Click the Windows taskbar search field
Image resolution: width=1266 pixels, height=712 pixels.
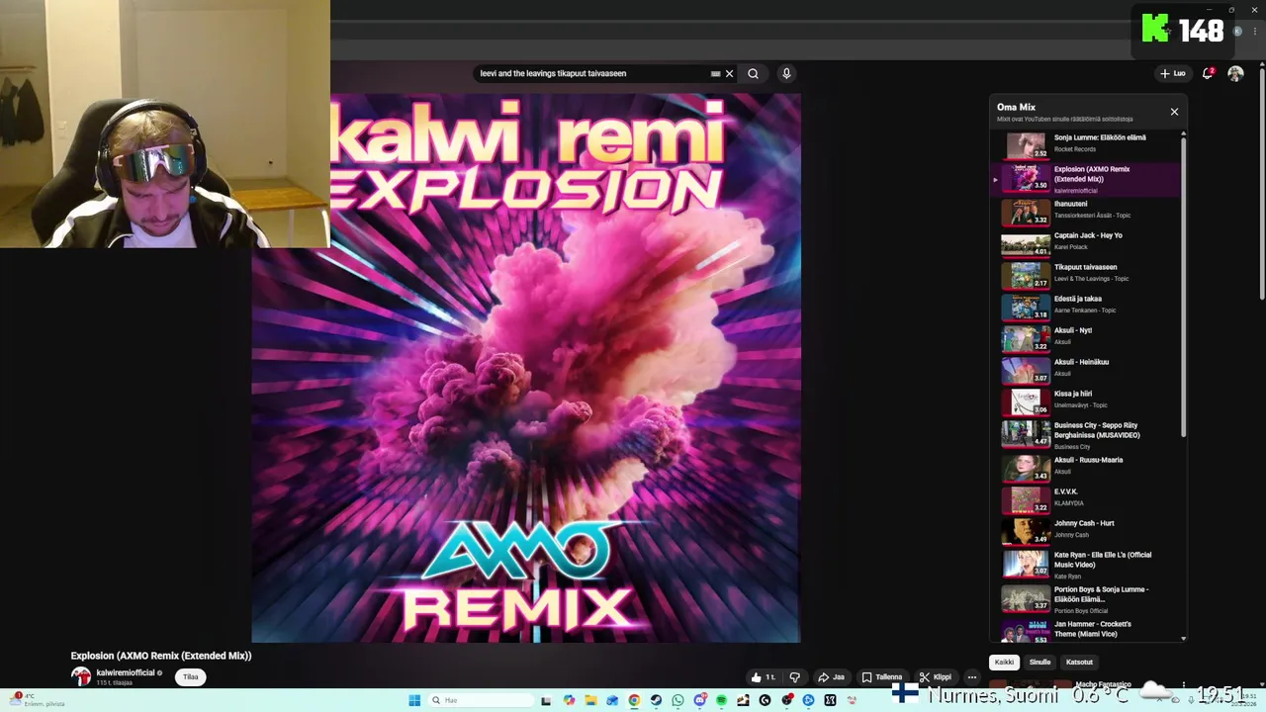pos(482,700)
